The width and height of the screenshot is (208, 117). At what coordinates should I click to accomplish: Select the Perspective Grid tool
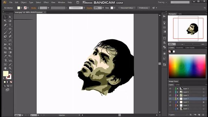pos(10,48)
